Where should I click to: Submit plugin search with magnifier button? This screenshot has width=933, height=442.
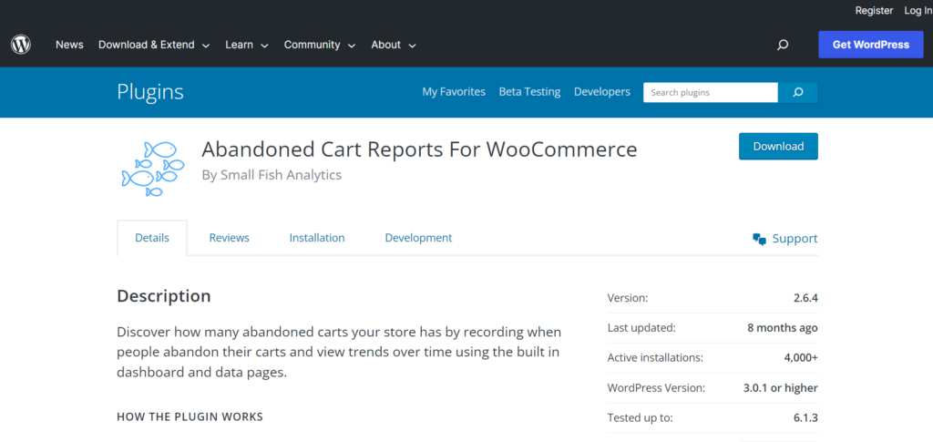click(x=798, y=92)
